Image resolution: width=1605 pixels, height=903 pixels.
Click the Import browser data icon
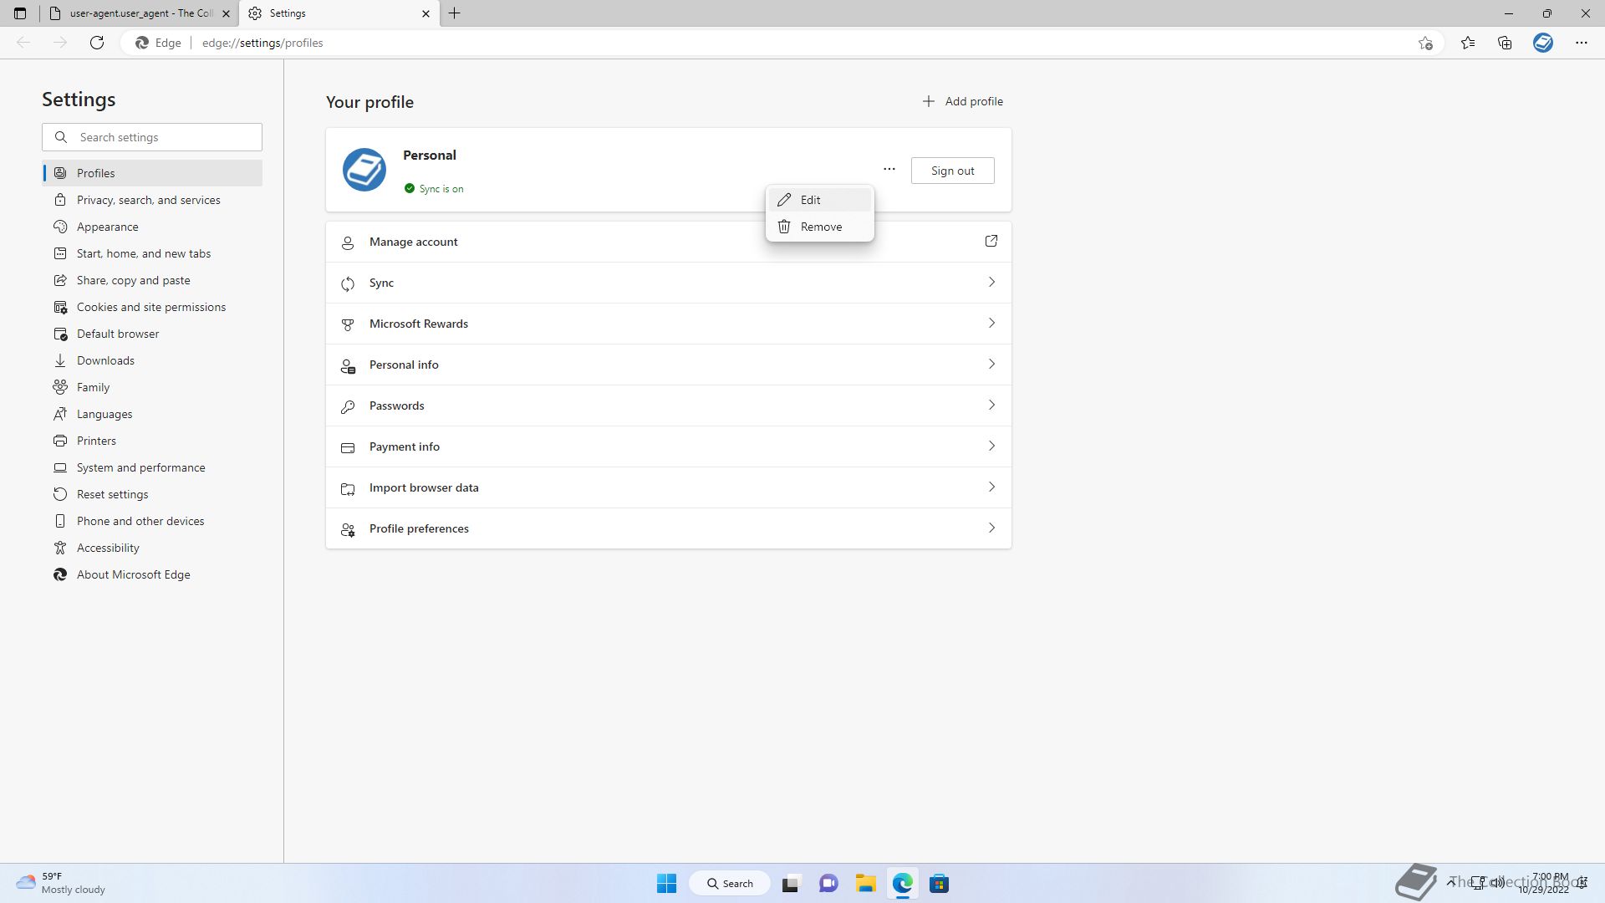coord(348,488)
